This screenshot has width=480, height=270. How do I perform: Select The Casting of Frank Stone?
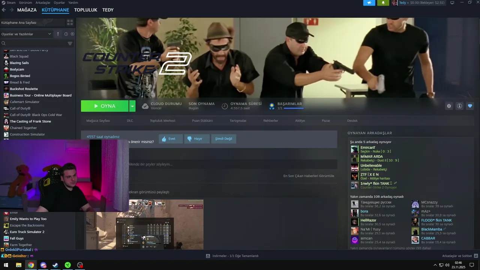[x=30, y=121]
